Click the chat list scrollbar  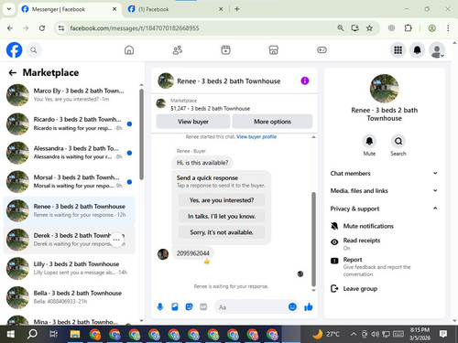coord(141,134)
